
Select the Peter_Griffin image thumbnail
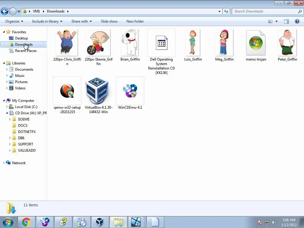coord(287,43)
